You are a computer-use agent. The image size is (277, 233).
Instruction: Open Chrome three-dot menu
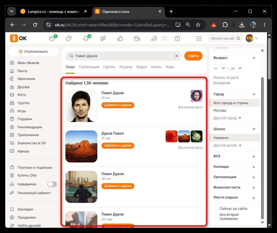pyautogui.click(x=264, y=25)
